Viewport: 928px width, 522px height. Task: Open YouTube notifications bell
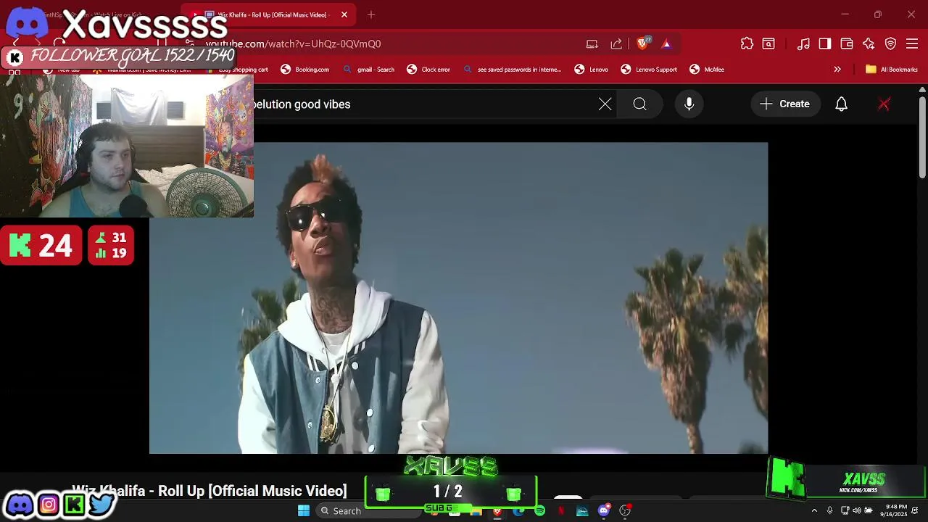(841, 104)
